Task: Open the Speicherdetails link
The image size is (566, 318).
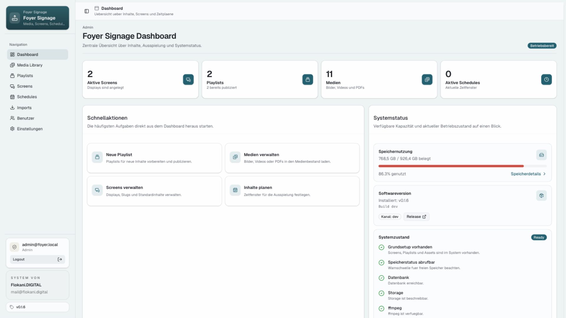Action: click(528, 174)
